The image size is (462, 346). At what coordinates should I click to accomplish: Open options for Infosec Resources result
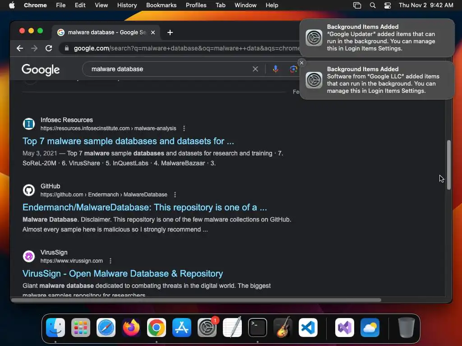184,128
